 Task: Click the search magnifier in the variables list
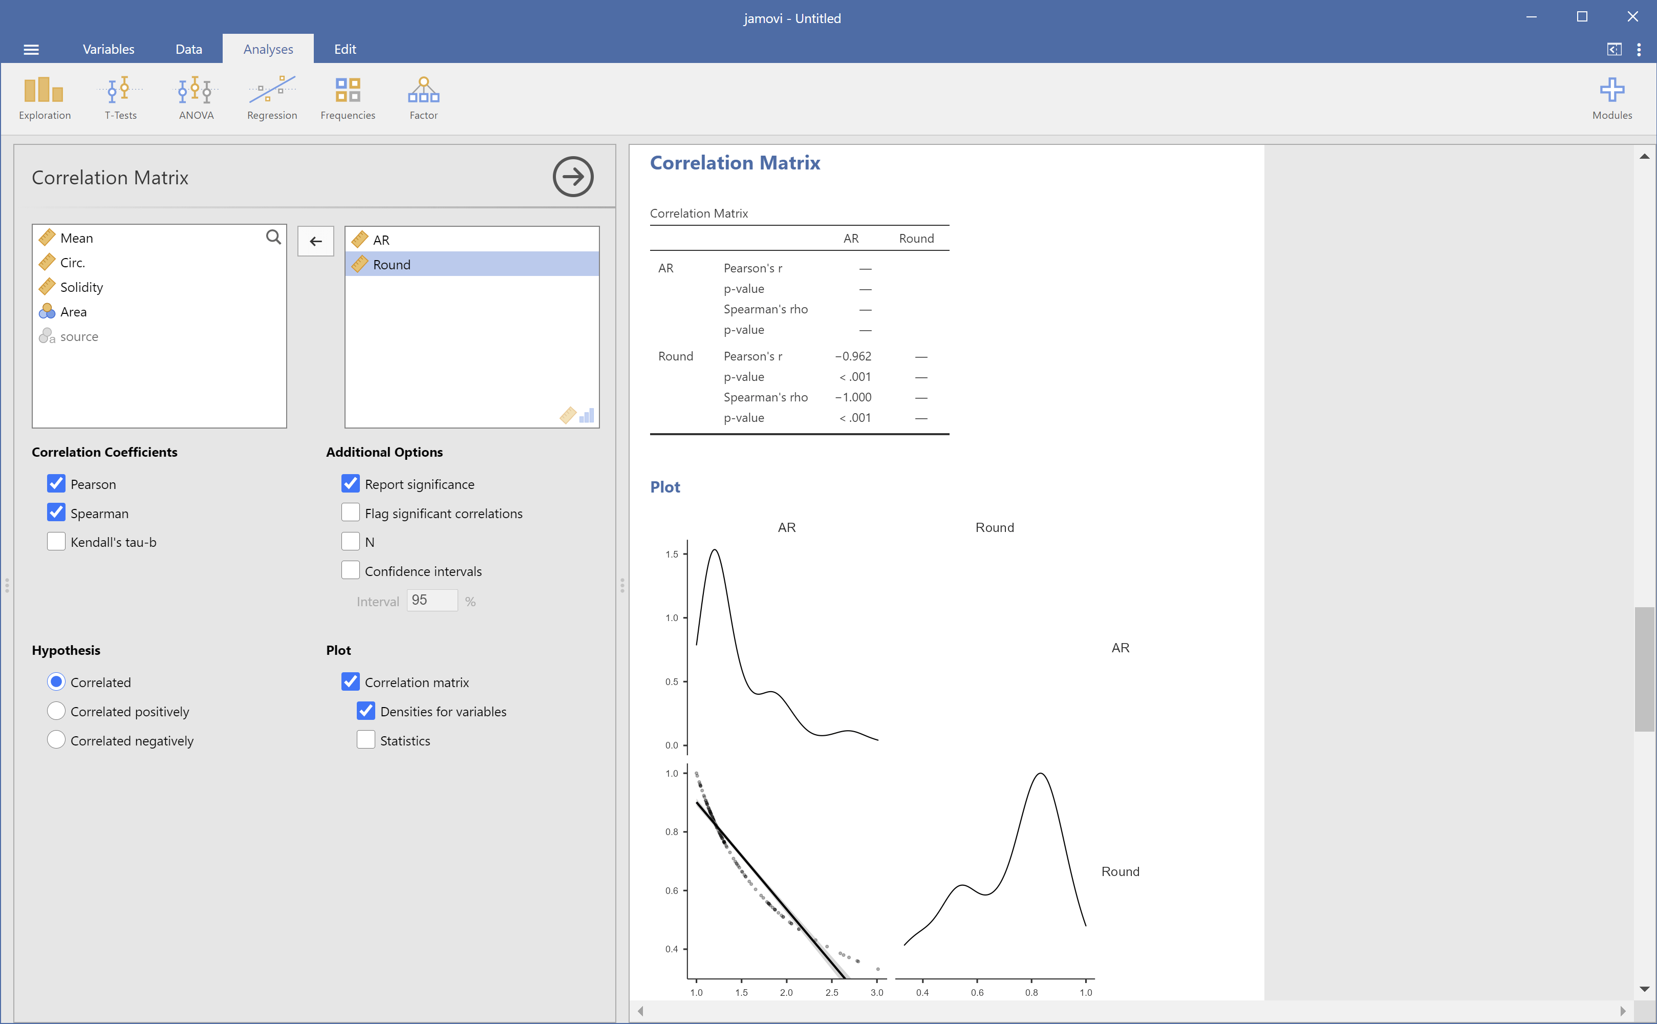273,237
